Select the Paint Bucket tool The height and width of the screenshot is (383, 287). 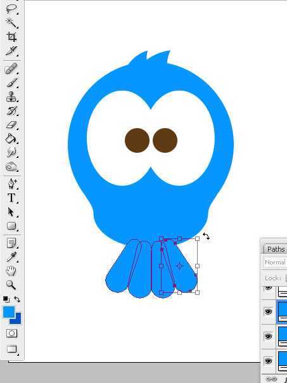point(11,139)
